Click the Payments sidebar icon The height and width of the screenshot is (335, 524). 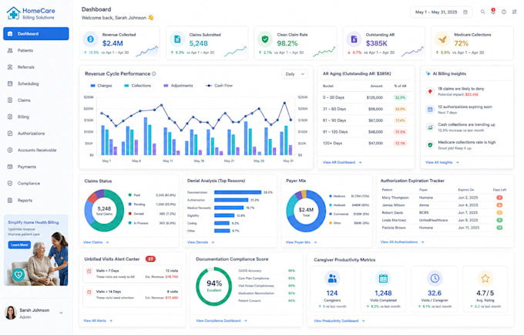pos(10,167)
